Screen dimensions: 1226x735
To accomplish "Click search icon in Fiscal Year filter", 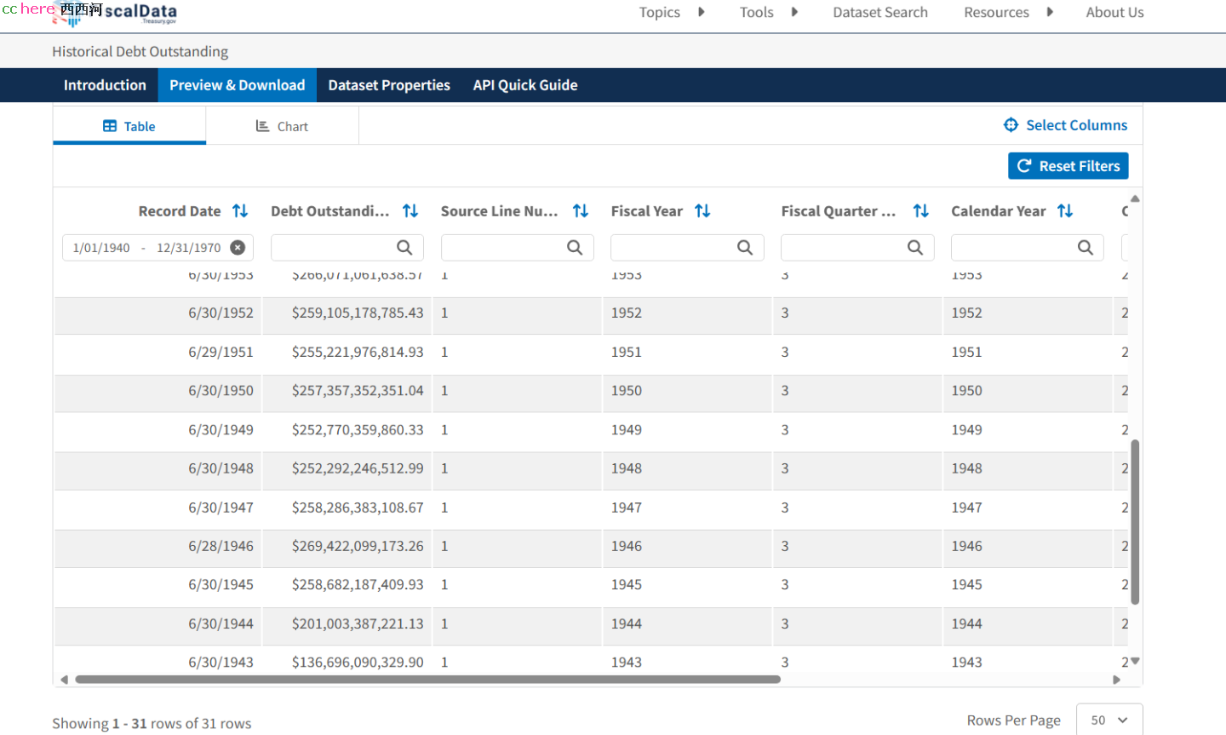I will point(745,247).
